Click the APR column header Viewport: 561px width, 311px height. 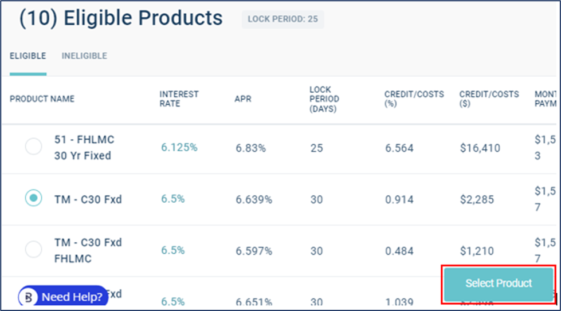243,99
